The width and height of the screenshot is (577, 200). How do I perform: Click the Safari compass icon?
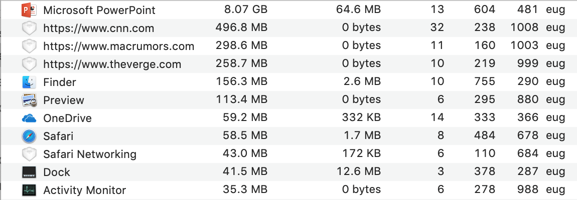click(x=29, y=136)
